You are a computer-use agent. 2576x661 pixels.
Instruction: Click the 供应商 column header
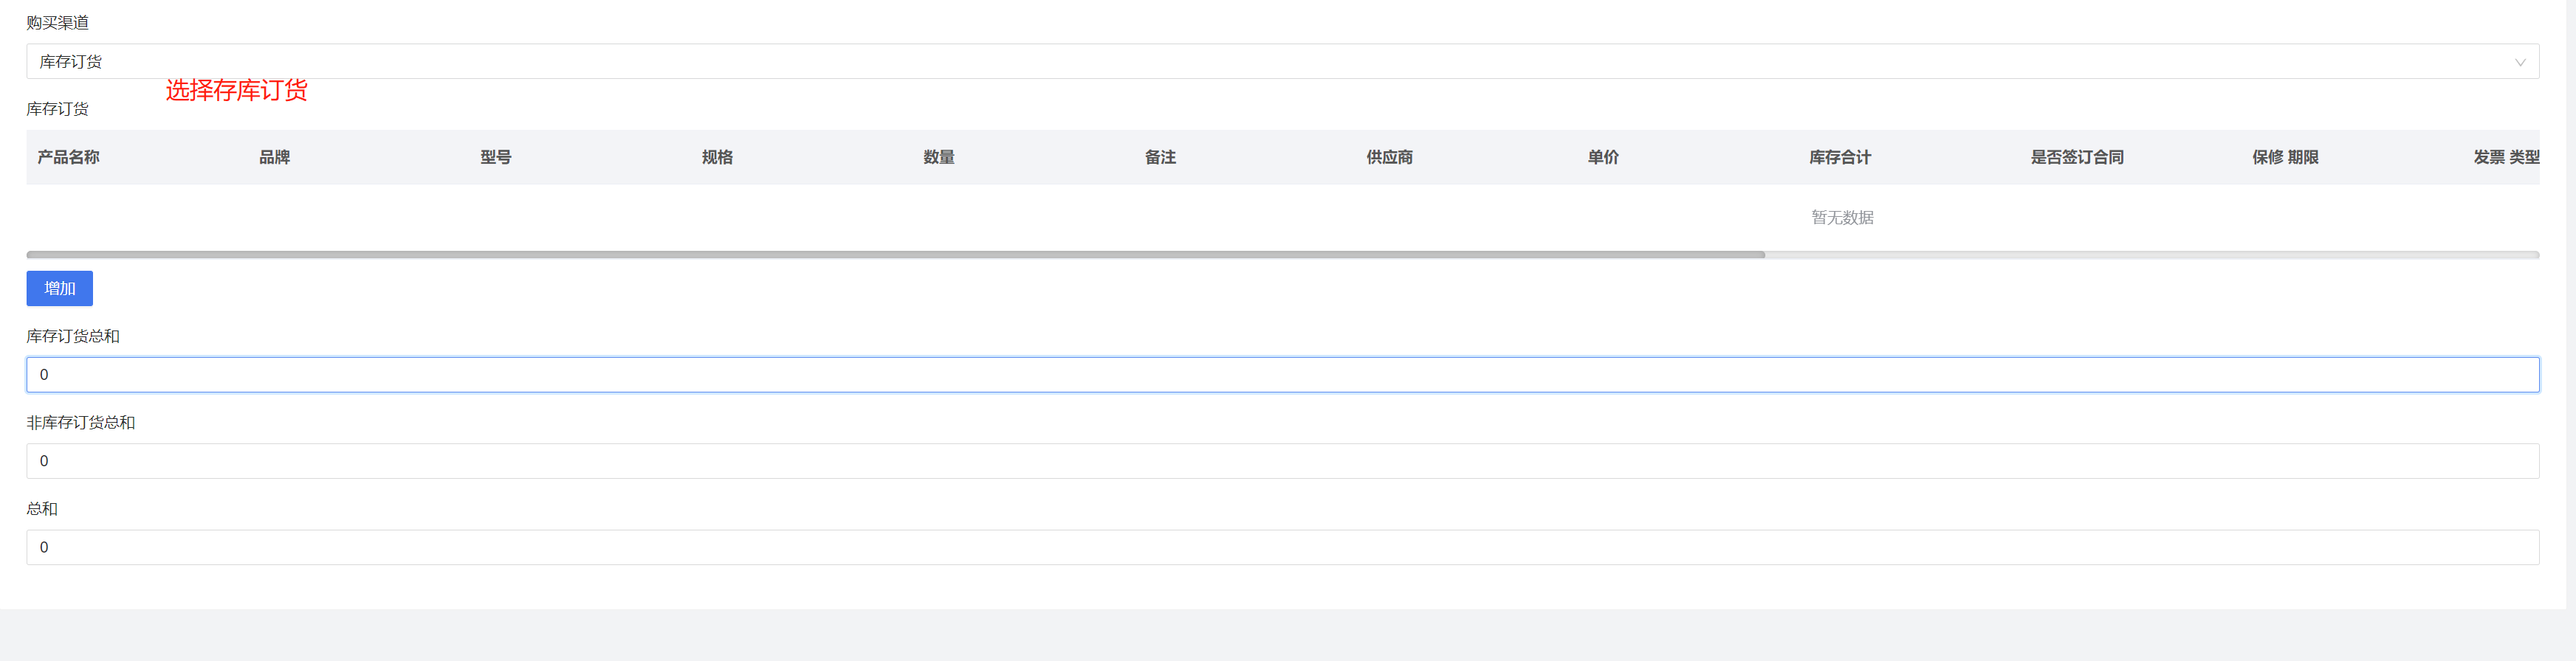coord(1389,156)
